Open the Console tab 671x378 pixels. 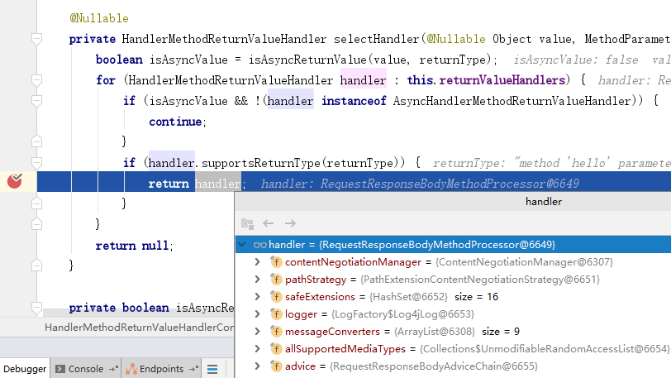85,369
